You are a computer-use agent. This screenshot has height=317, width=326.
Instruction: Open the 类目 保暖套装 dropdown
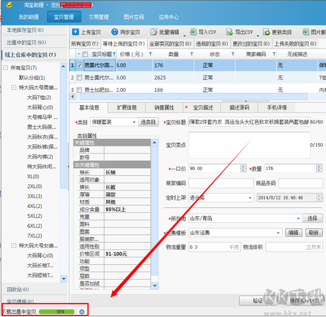(134, 122)
